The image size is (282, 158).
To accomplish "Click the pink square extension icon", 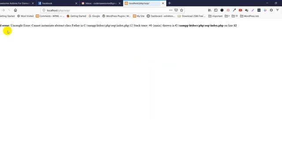I will [x=228, y=10].
